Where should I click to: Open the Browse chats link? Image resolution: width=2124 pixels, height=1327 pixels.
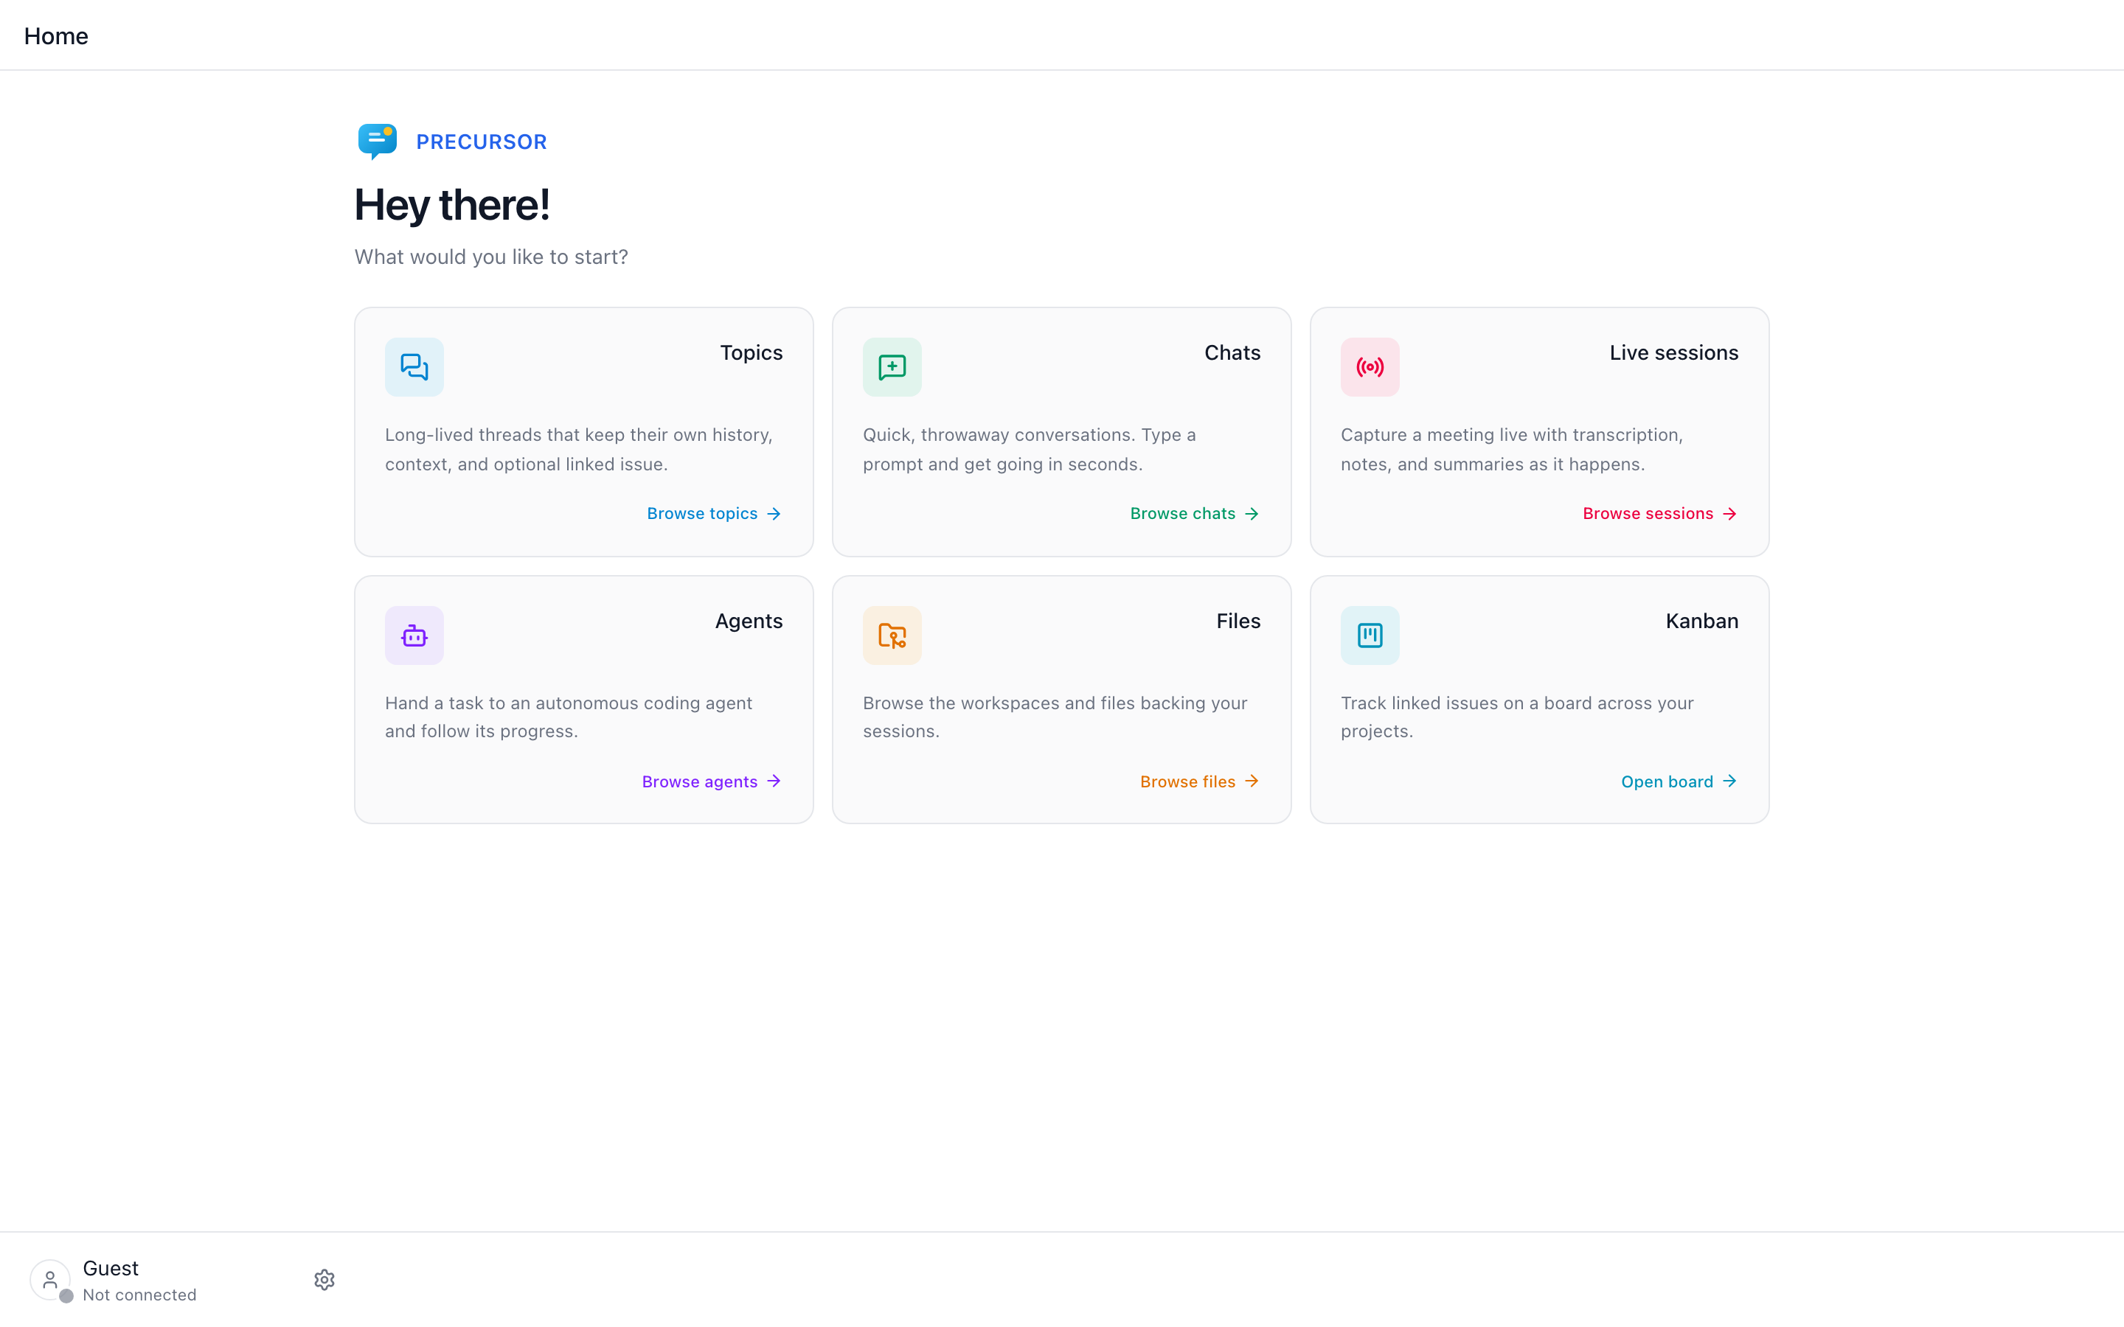point(1195,513)
